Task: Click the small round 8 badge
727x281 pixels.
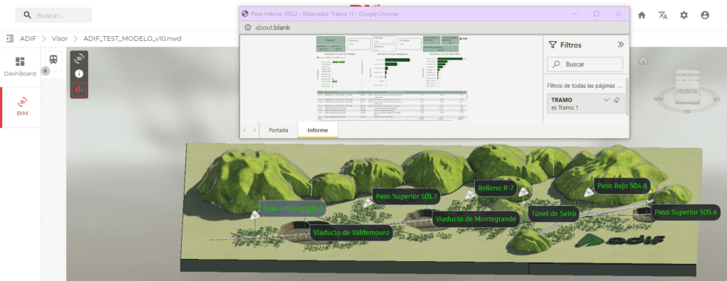Action: pyautogui.click(x=45, y=71)
